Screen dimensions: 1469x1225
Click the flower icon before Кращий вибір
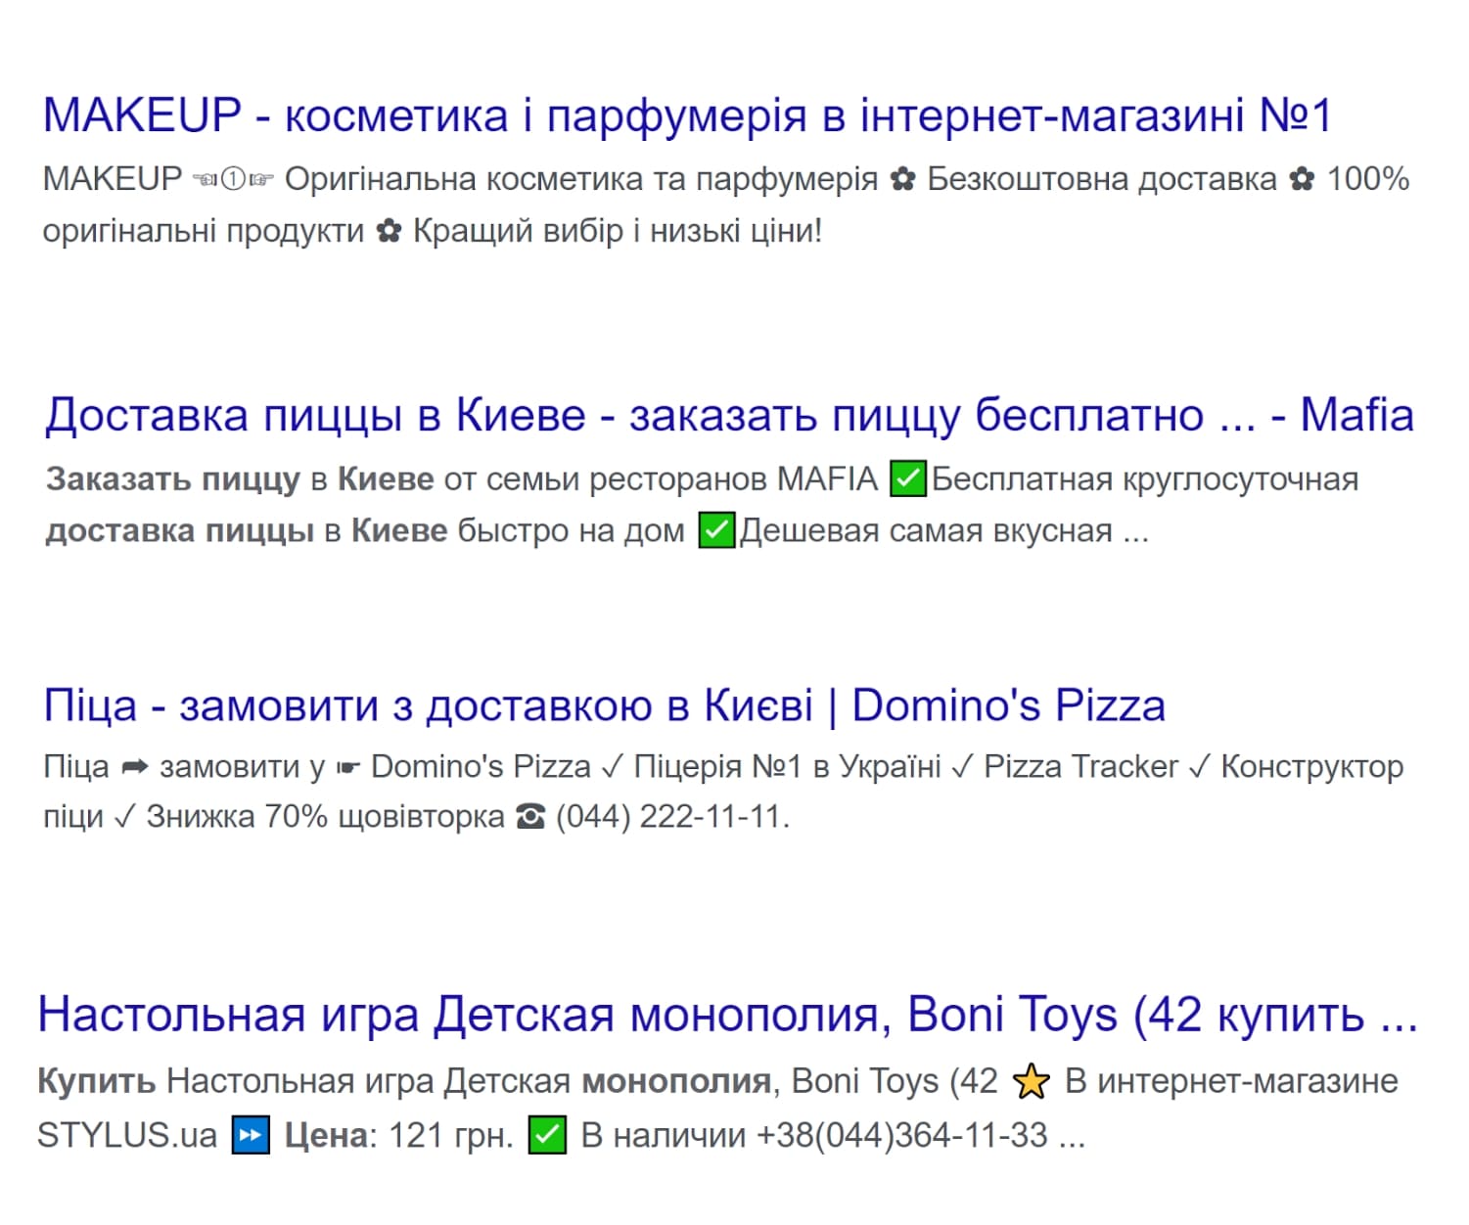[389, 232]
